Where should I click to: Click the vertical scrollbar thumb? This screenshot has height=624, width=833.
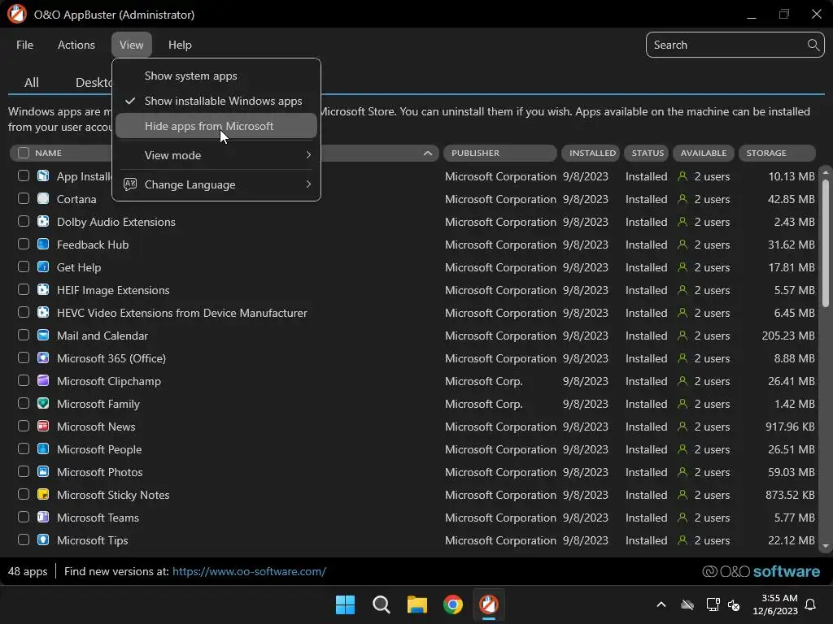pos(825,243)
